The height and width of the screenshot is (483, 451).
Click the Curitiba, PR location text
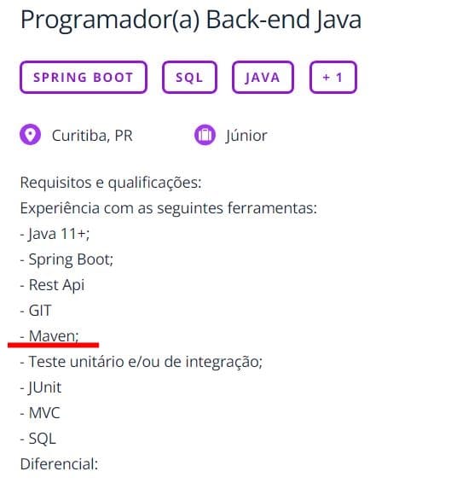(x=92, y=136)
